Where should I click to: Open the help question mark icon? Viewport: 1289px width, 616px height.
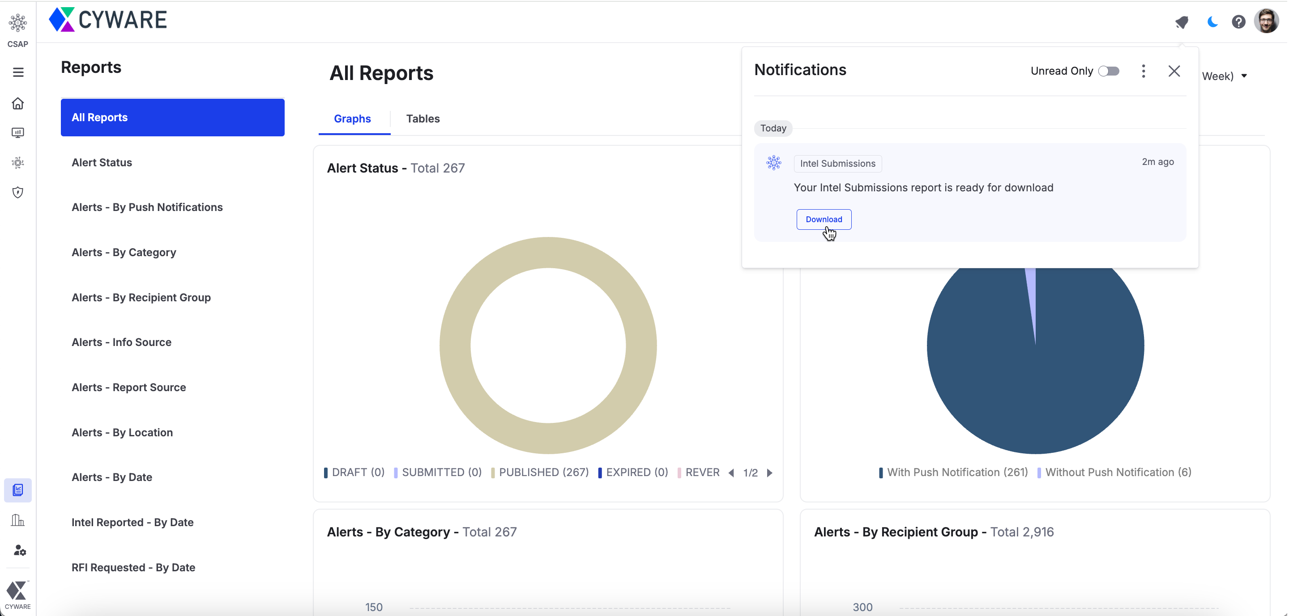(x=1238, y=22)
